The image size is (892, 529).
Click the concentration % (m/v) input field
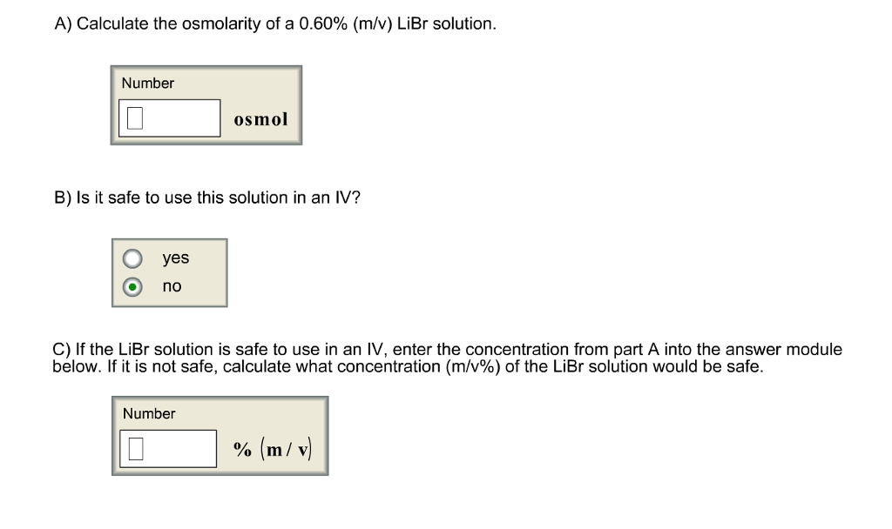tap(168, 448)
